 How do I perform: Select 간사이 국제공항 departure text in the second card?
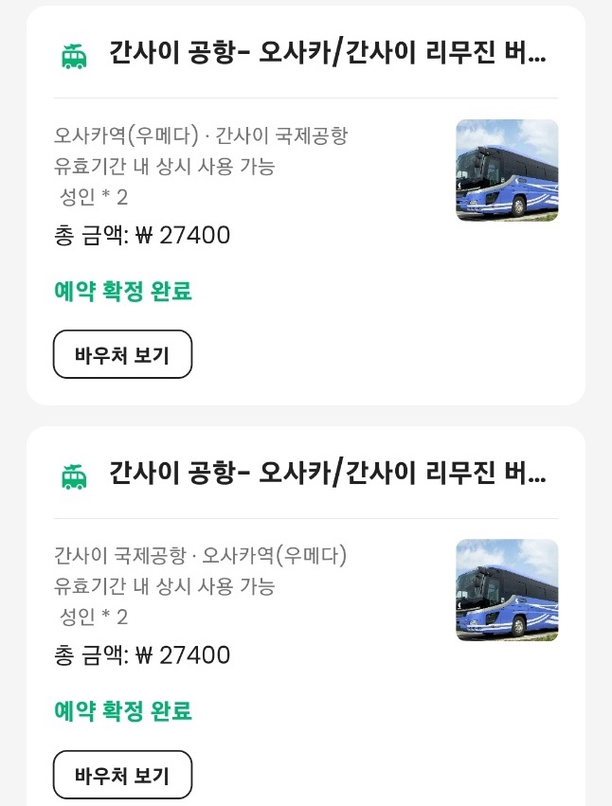pos(119,555)
